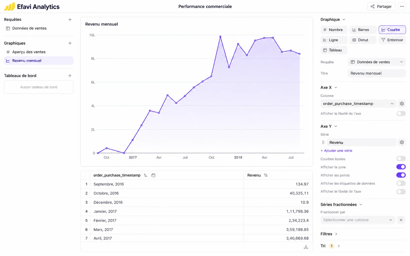Open the Données de ventes query
Image resolution: width=410 pixels, height=256 pixels.
coord(39,28)
